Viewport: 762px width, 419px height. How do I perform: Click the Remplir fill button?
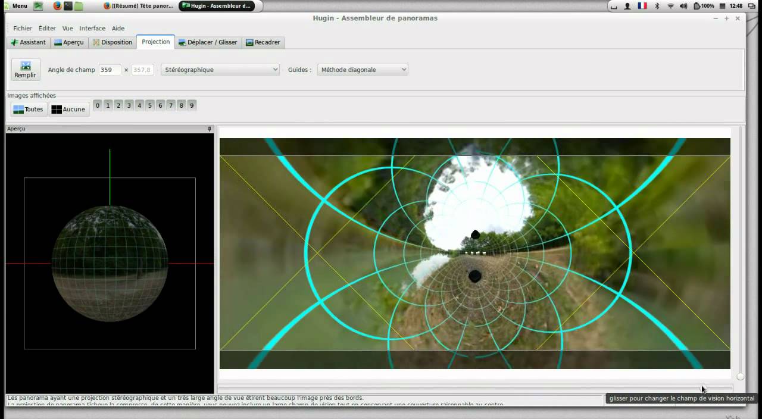point(26,70)
